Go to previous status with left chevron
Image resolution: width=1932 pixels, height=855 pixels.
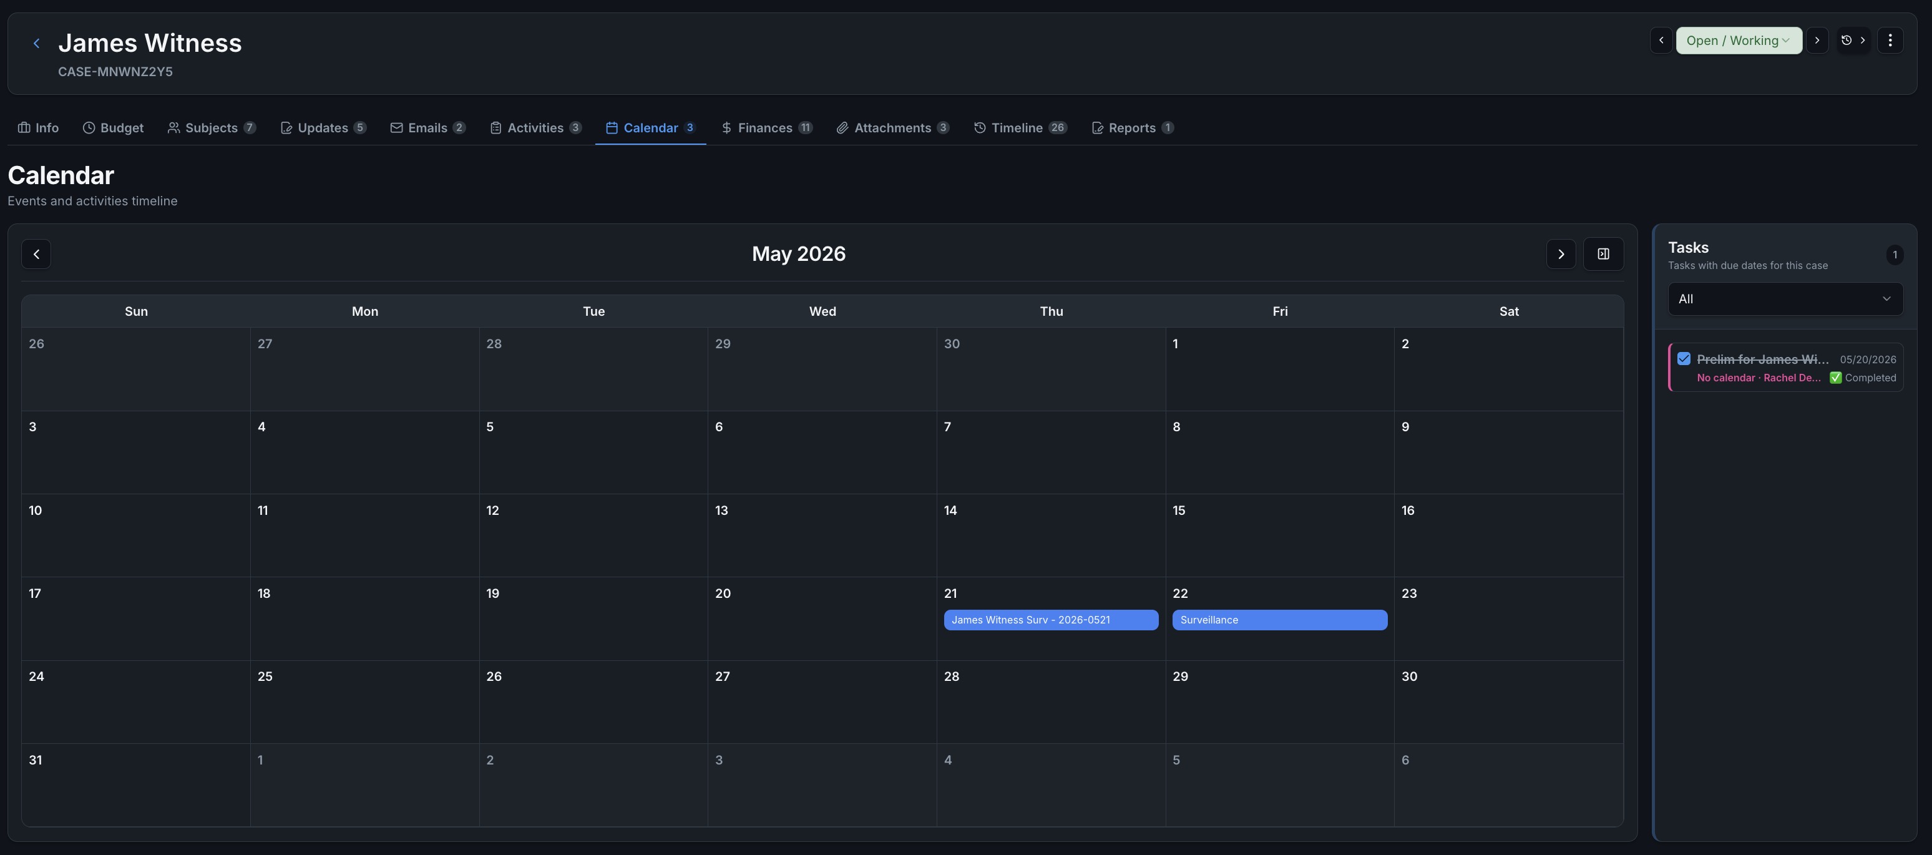1661,41
